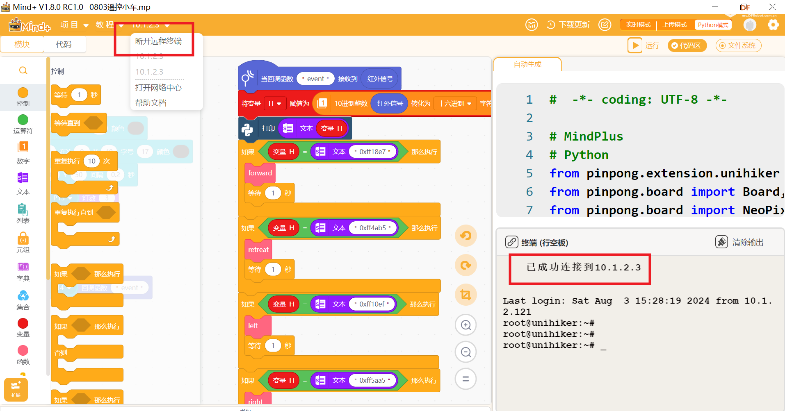Open the 十六进制 conversion dropdown

pyautogui.click(x=455, y=104)
